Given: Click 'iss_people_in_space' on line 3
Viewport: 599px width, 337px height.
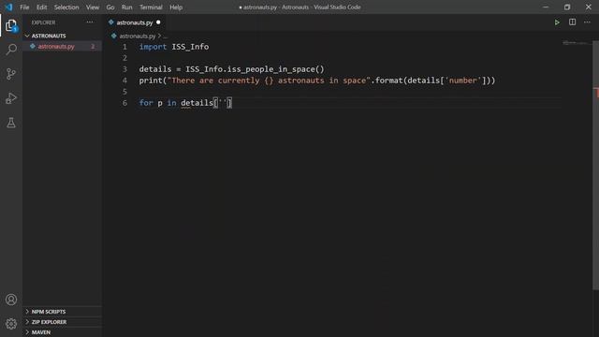Looking at the screenshot, I should tap(270, 69).
